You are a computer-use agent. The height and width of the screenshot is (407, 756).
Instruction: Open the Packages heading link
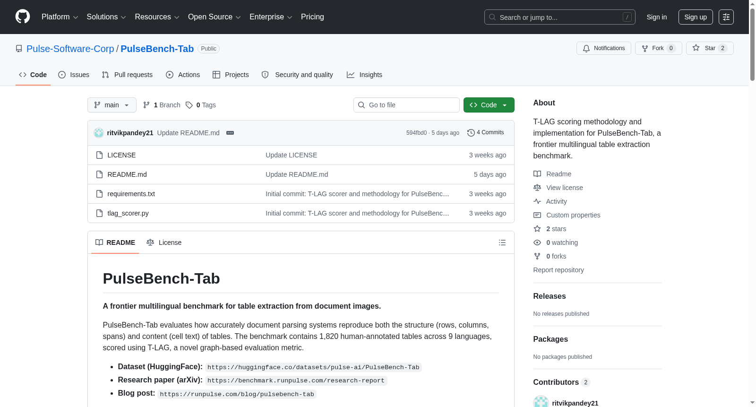click(550, 339)
